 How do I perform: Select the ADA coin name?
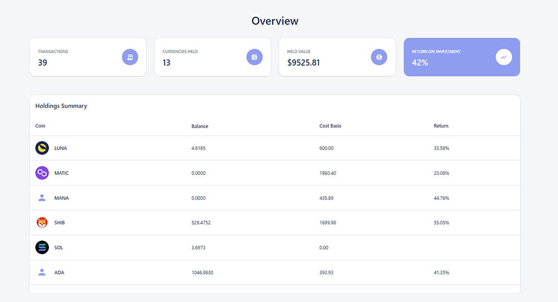click(x=59, y=272)
